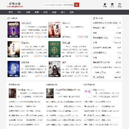Viewport: 129px width, 129px height.
Task: Click the thumbs-up icon in the recommendations header
Action: tap(9, 18)
